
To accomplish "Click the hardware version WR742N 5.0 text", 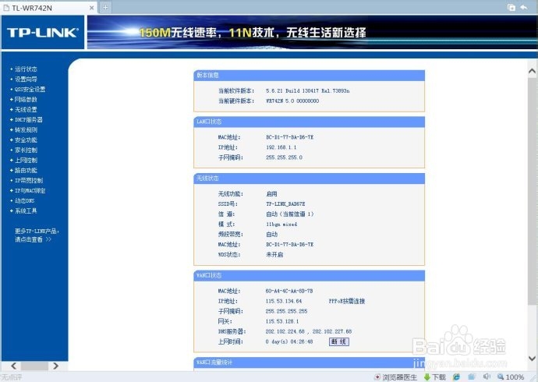I will pos(292,101).
